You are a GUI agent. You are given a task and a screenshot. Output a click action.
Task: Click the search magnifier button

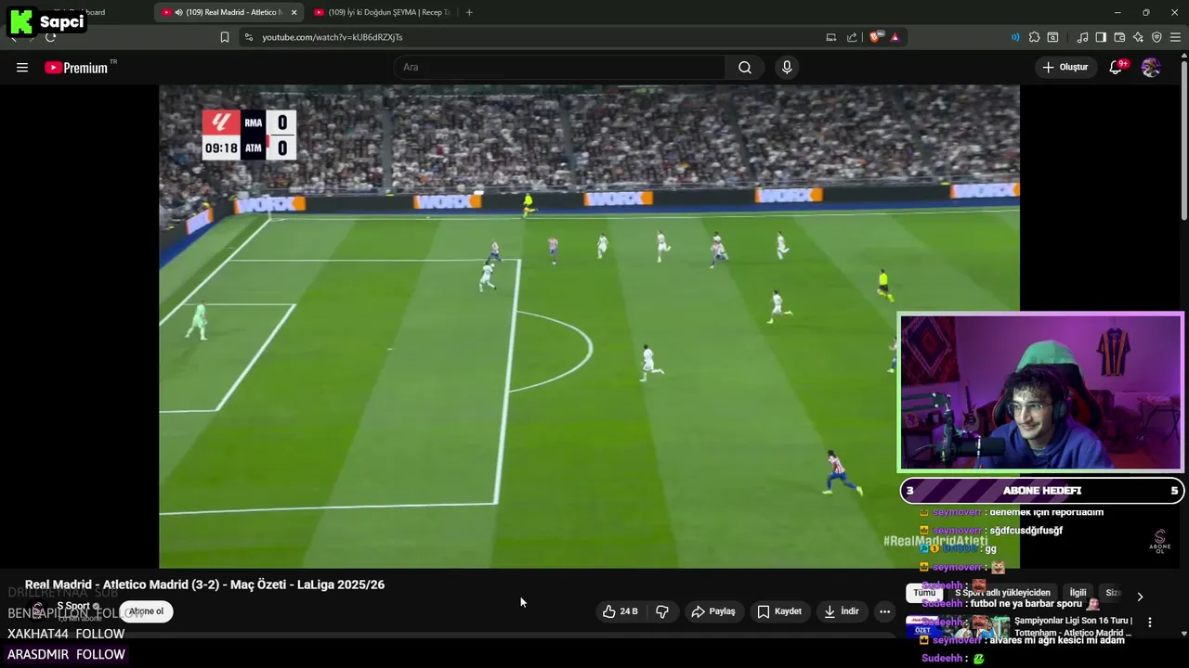[x=745, y=68]
